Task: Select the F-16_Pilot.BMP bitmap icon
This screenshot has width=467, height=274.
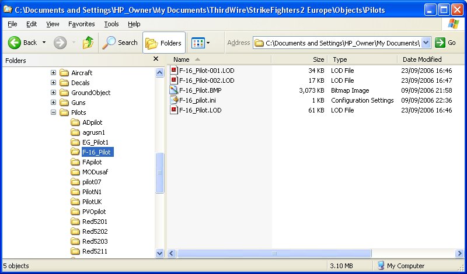Action: pos(173,90)
